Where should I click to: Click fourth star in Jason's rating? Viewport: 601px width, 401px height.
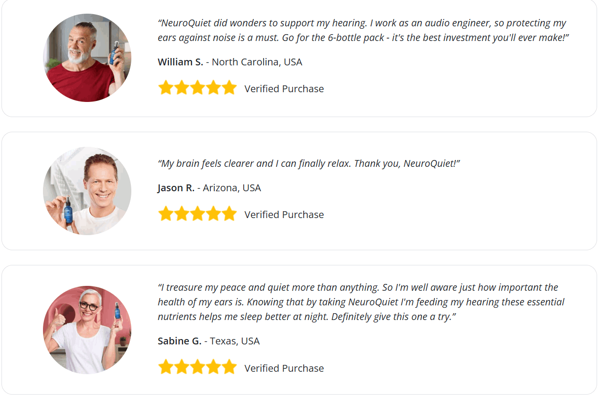tap(213, 214)
